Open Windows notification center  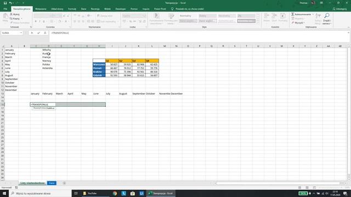point(345,193)
